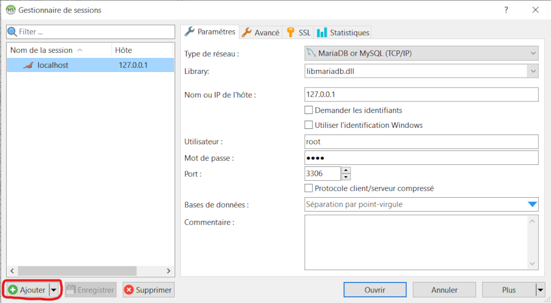
Task: Click the HeidiSQL app icon in title bar
Action: click(10, 10)
